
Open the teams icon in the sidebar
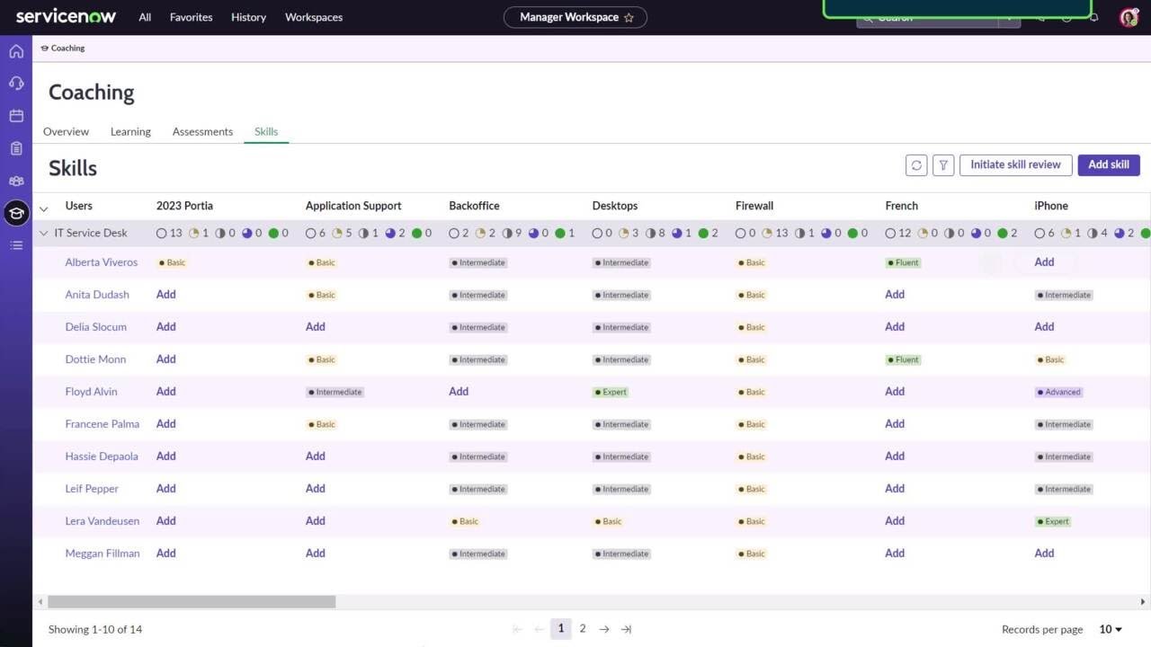coord(16,180)
